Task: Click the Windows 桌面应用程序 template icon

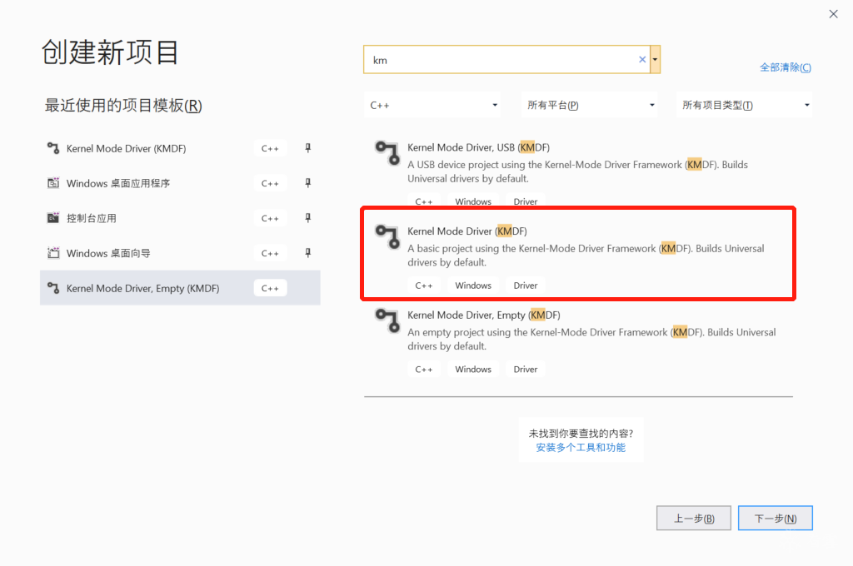Action: (x=52, y=183)
